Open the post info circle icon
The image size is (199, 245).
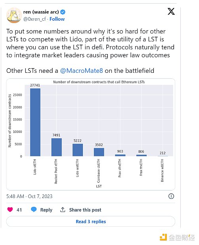coord(171,196)
